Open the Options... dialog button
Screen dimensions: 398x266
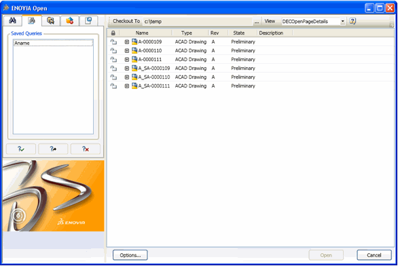click(x=130, y=255)
